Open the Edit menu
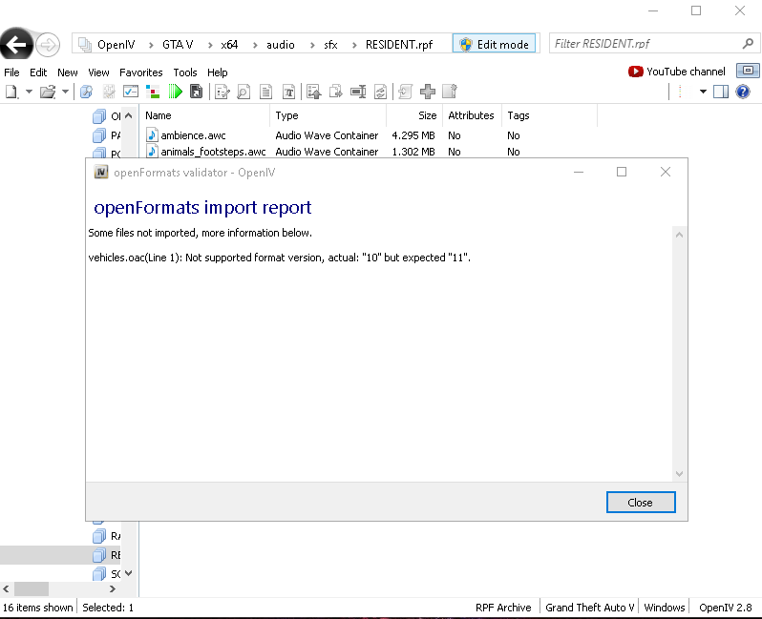The width and height of the screenshot is (762, 619). point(38,72)
